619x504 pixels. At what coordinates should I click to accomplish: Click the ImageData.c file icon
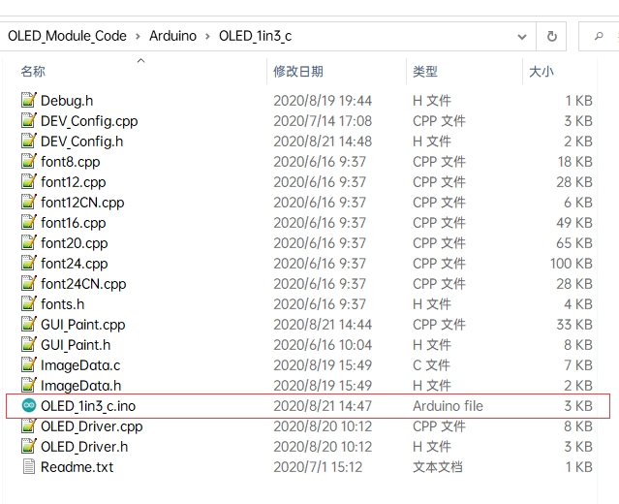point(29,365)
